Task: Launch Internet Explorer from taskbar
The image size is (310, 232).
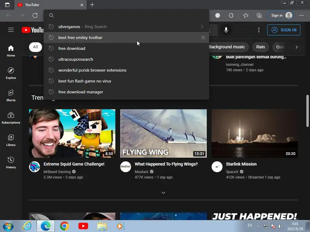Action: coord(27,226)
